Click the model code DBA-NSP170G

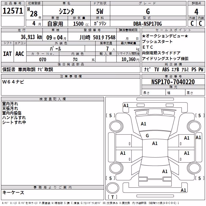click(x=148, y=24)
